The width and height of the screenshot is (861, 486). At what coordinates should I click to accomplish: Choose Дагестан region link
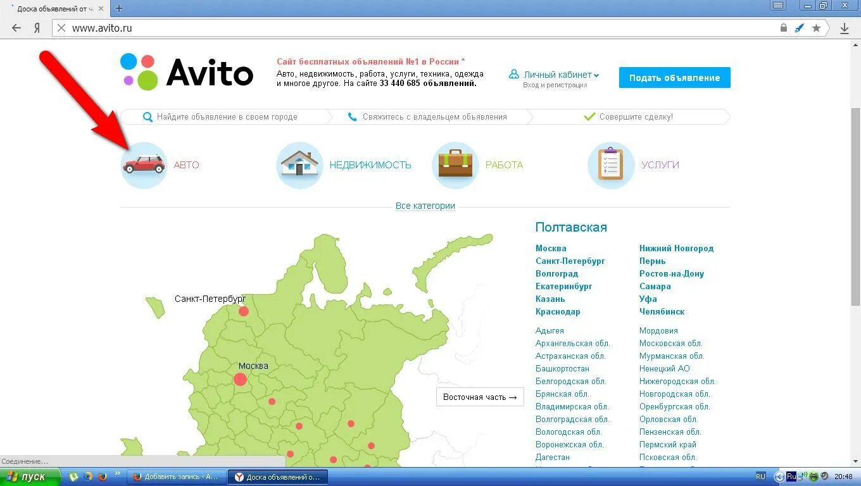553,458
